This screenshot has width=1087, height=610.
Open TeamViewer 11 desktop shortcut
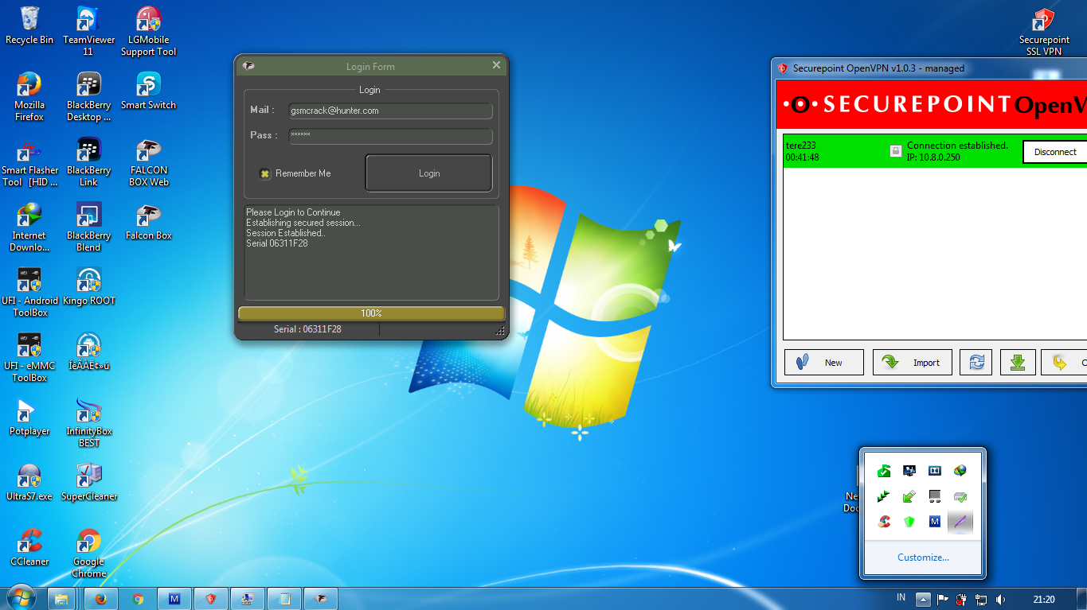(x=88, y=31)
